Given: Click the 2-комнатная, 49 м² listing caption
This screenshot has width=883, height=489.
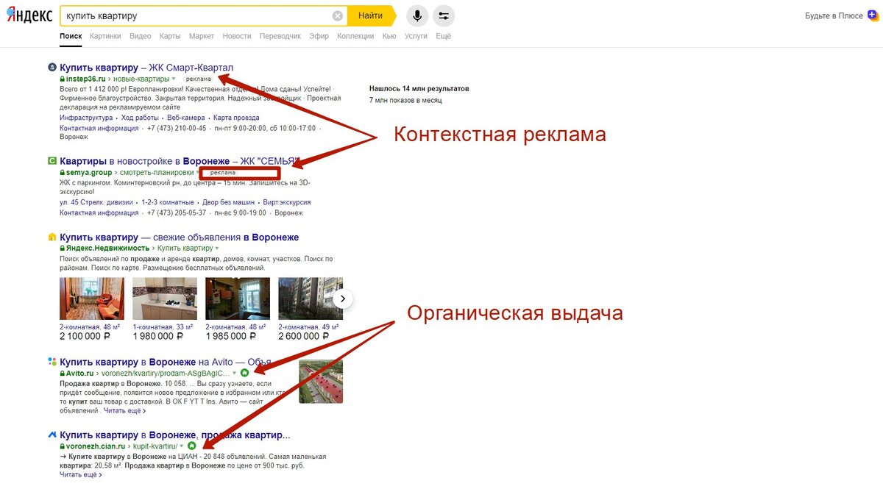Looking at the screenshot, I should click(308, 326).
